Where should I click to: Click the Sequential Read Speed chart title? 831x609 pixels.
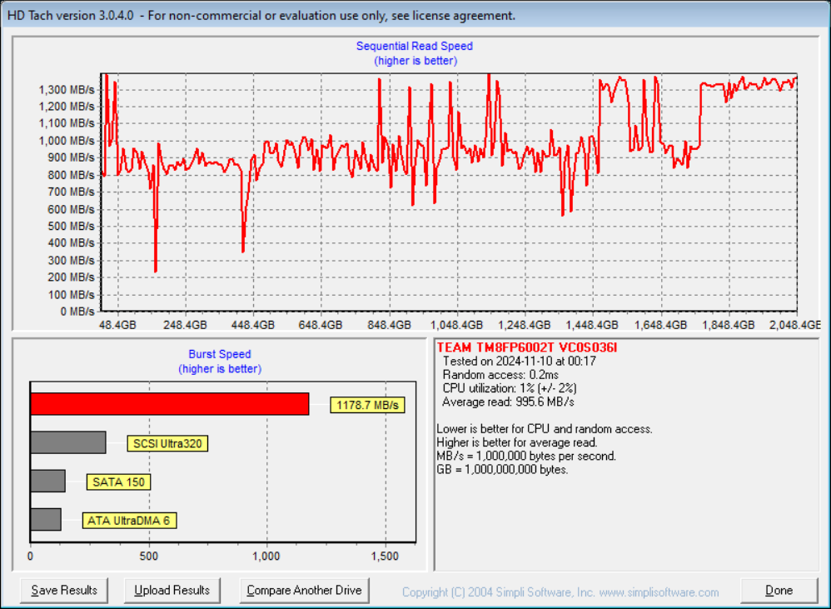pos(414,46)
